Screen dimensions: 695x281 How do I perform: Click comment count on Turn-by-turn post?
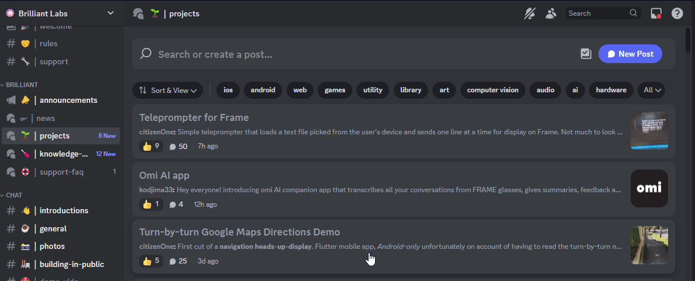(178, 261)
